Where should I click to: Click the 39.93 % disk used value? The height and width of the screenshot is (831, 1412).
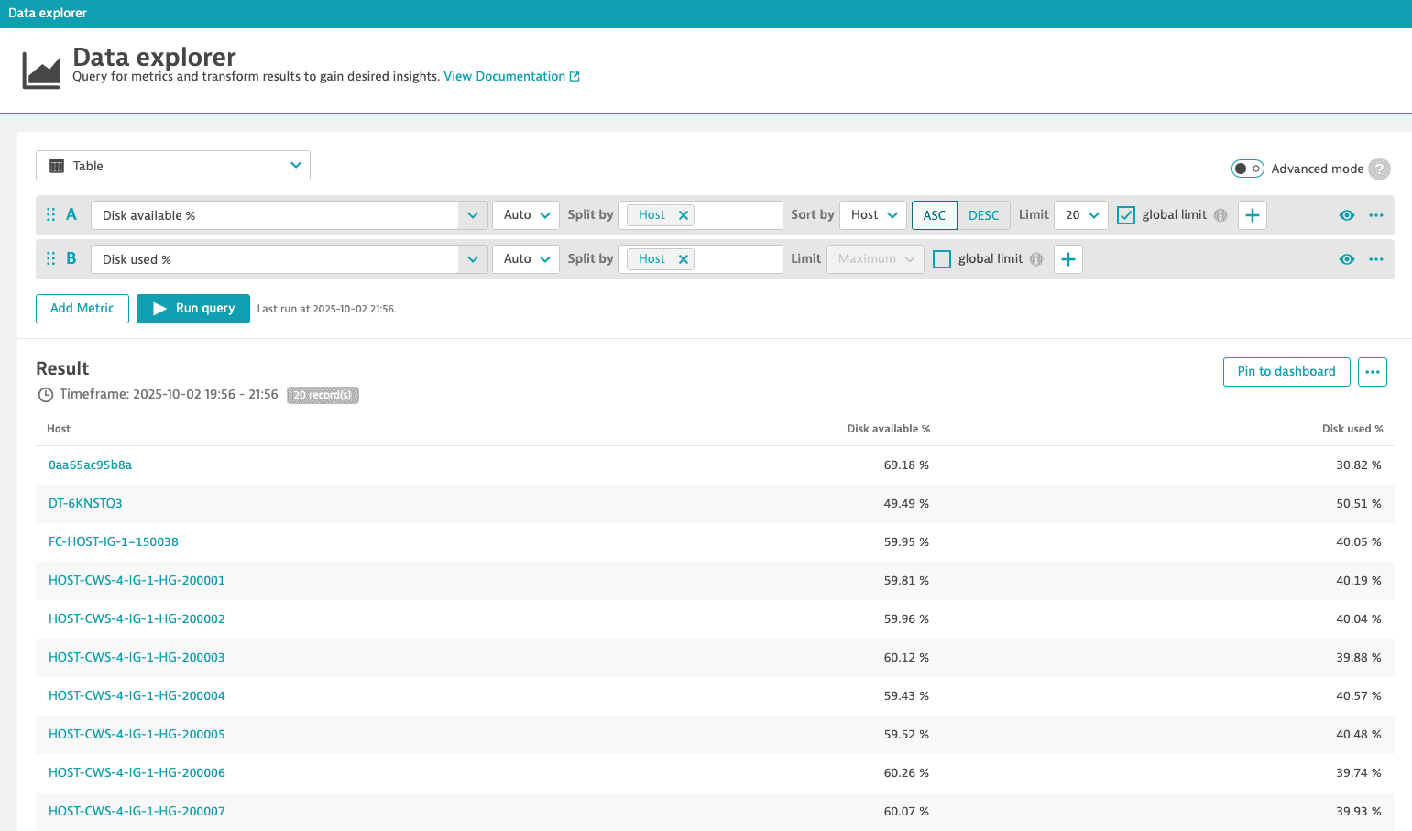1359,812
